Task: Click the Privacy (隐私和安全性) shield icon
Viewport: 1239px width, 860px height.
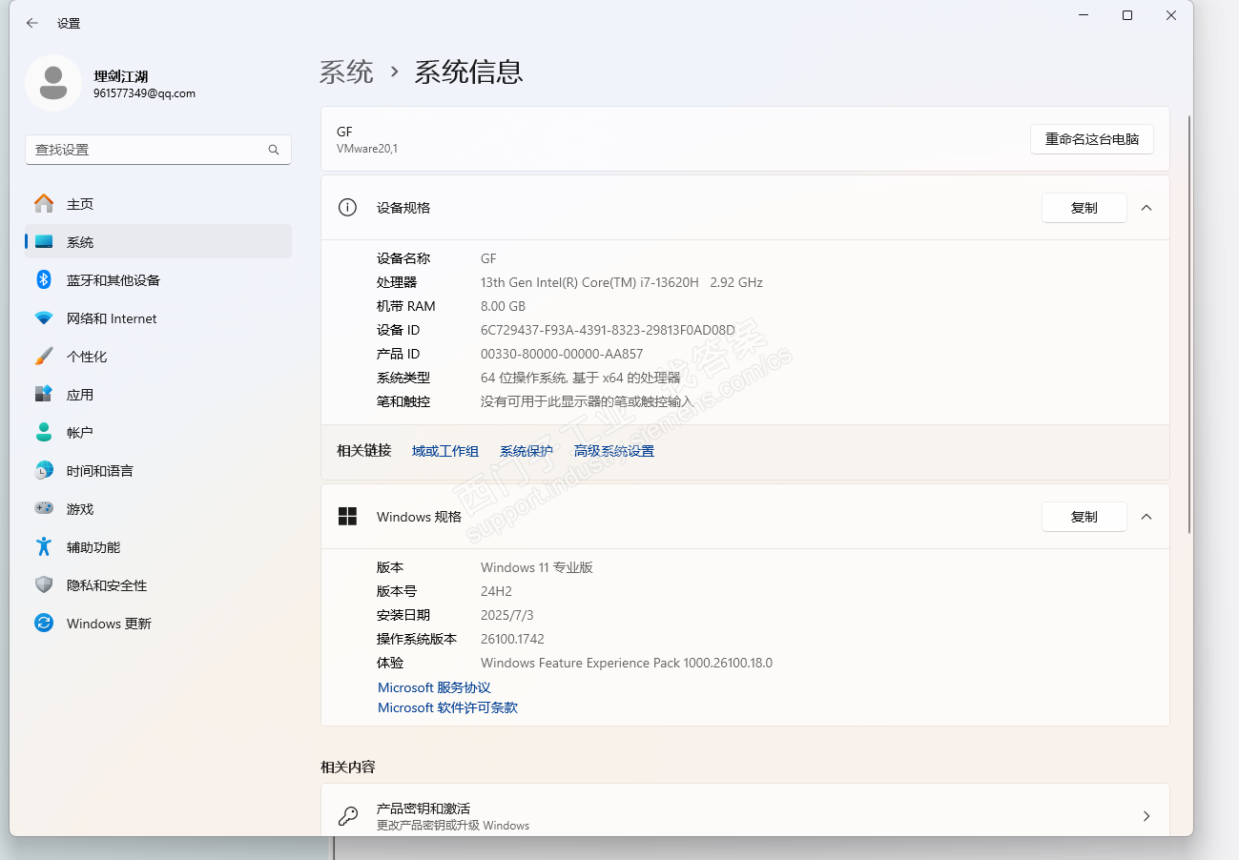Action: tap(44, 585)
